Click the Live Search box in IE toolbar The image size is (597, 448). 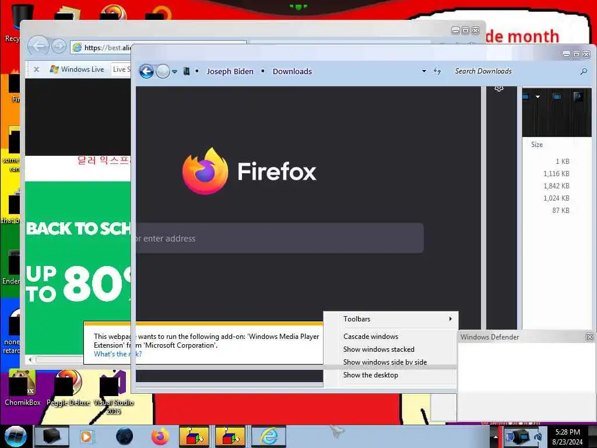[121, 69]
